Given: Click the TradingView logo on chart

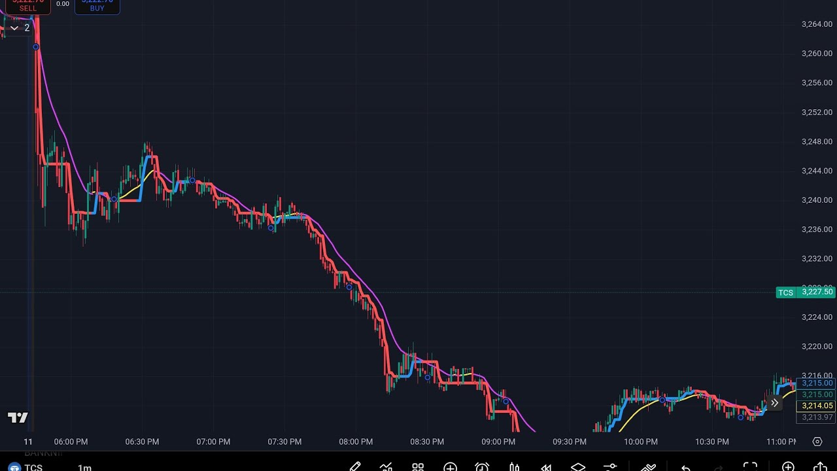Looking at the screenshot, I should pos(18,417).
